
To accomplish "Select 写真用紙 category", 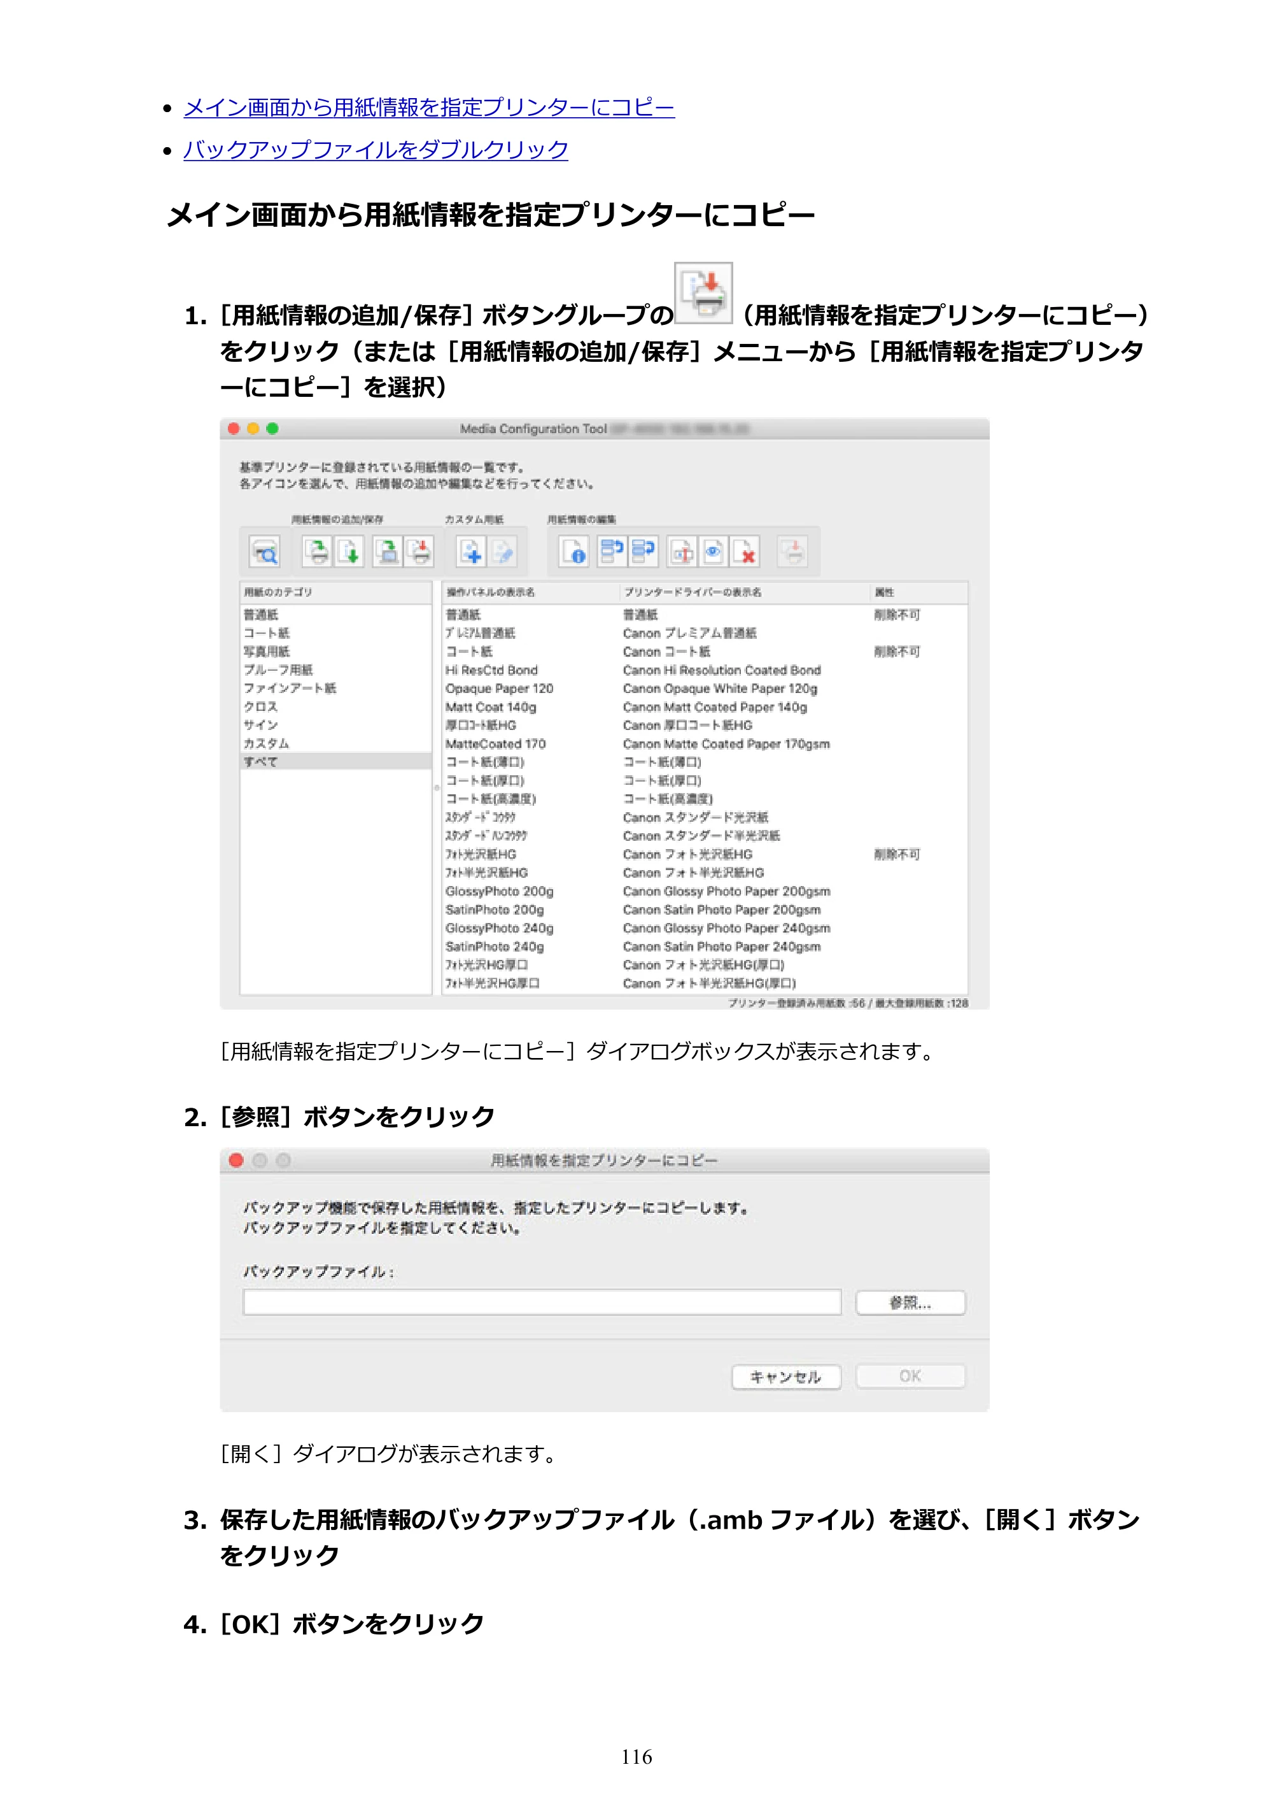I will point(335,652).
